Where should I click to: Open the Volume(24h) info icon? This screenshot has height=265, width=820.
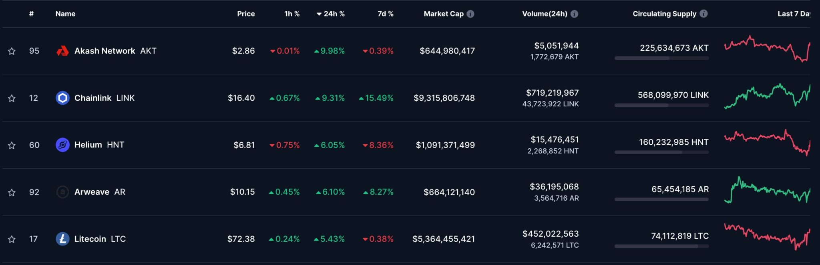pos(574,14)
